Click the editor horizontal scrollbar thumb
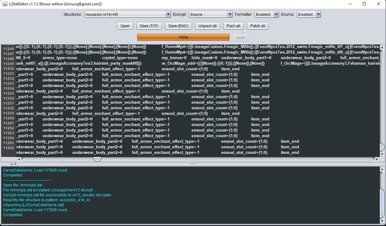This screenshot has width=386, height=226. click(x=97, y=158)
